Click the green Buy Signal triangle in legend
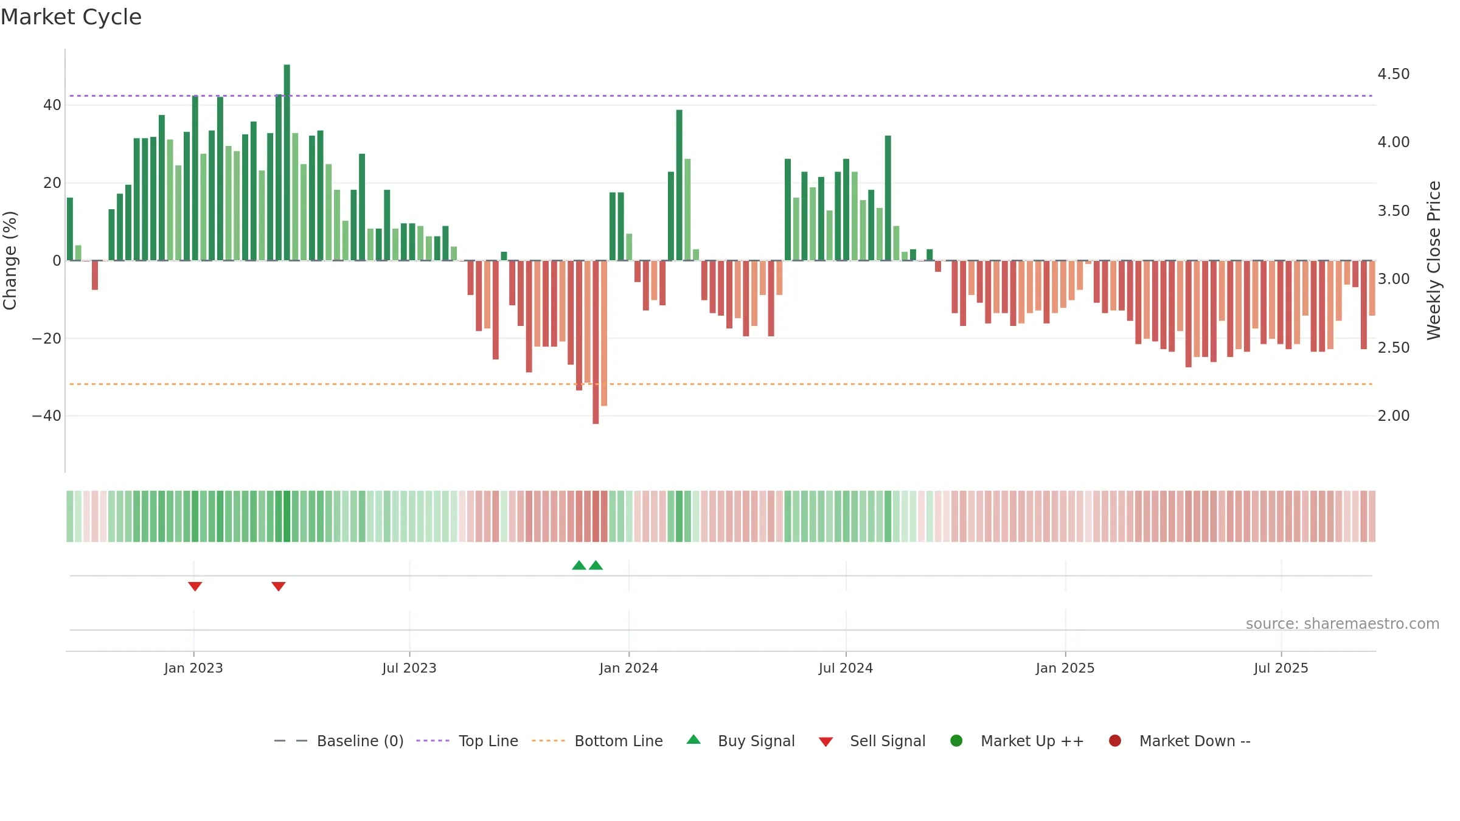 coord(693,740)
